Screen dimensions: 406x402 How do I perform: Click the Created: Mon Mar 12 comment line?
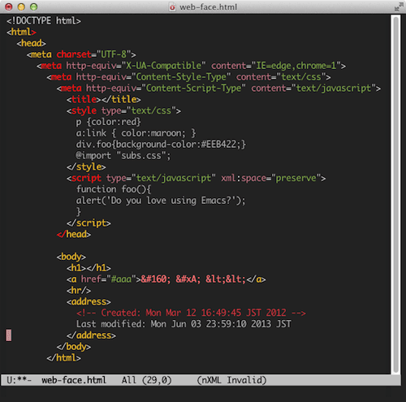click(191, 313)
